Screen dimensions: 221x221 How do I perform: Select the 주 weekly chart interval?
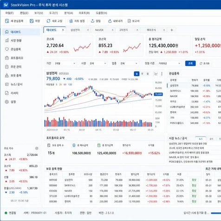[142, 74]
